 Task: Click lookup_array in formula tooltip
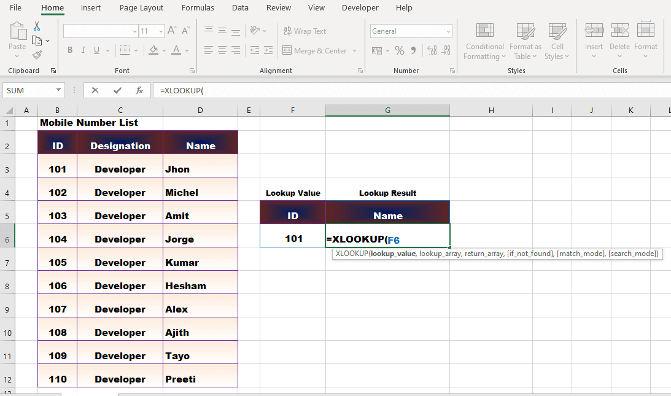click(x=440, y=254)
